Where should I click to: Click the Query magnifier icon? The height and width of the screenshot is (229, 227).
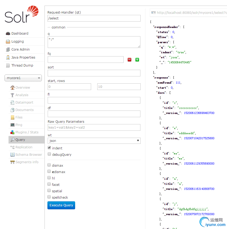pyautogui.click(x=13, y=140)
